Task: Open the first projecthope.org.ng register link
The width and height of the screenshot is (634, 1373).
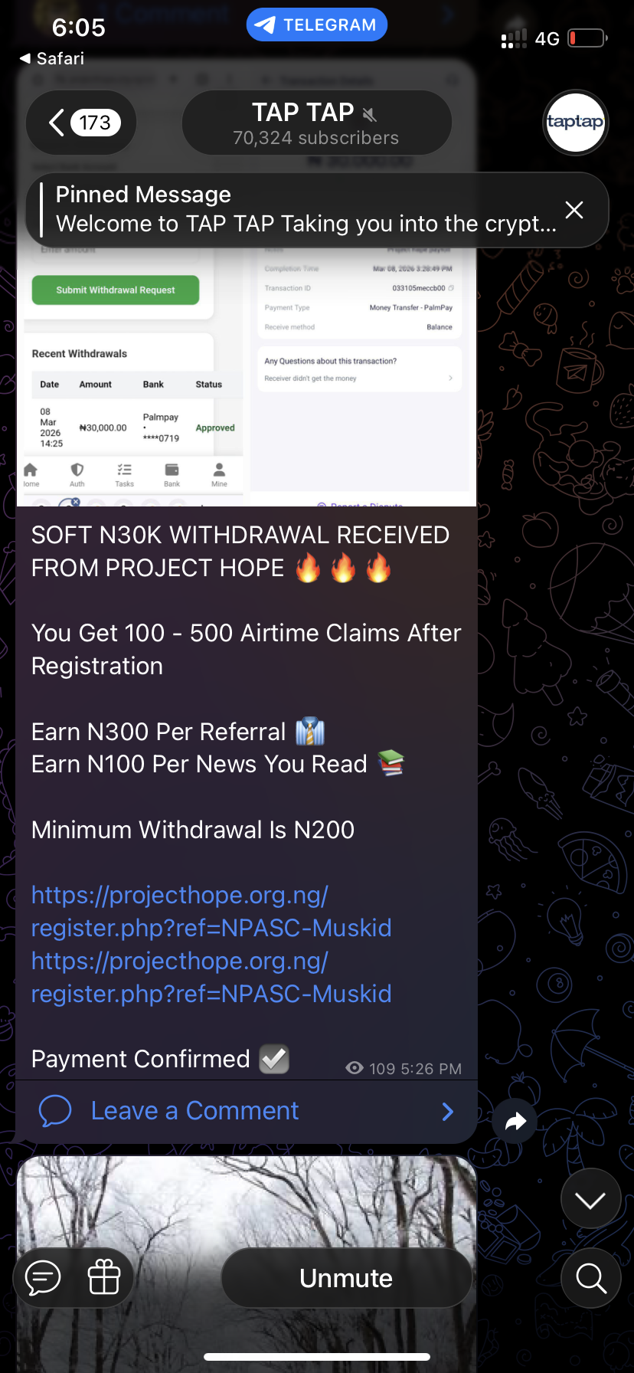Action: 211,911
